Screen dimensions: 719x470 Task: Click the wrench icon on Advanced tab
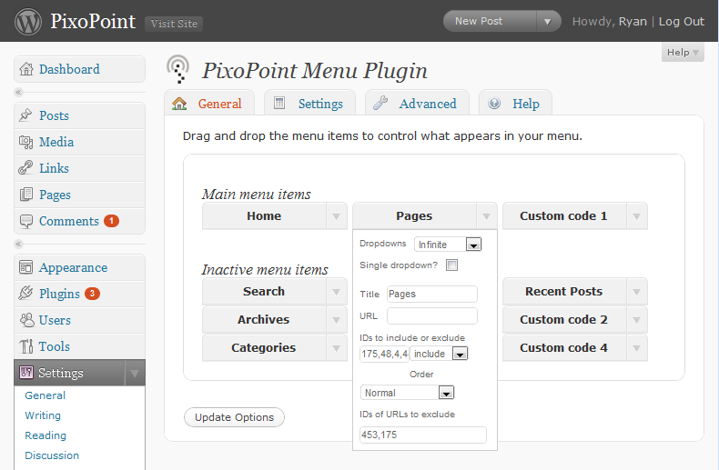click(380, 103)
